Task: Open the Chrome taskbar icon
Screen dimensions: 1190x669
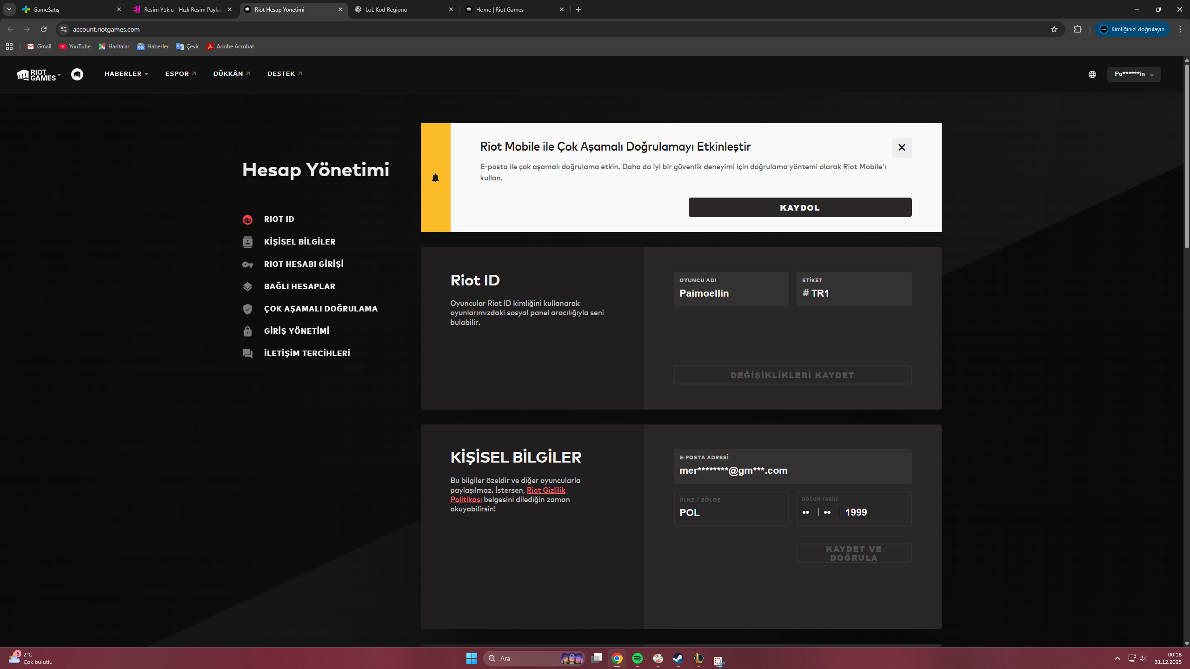Action: click(x=617, y=658)
